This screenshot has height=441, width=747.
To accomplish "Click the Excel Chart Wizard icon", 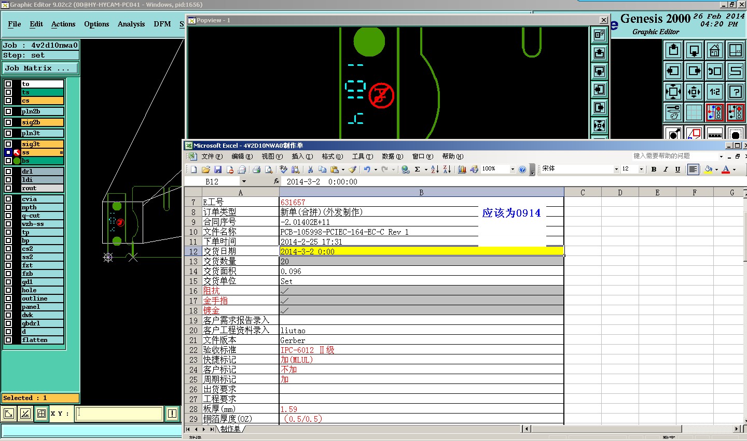I will (462, 169).
